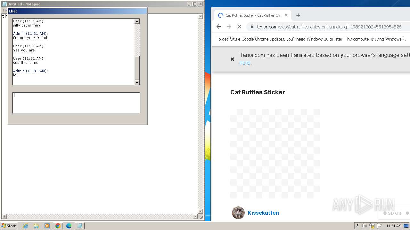Screen dimensions: 410x230
Task: Click Notepad vertical scroll down arrow
Action: point(201,211)
